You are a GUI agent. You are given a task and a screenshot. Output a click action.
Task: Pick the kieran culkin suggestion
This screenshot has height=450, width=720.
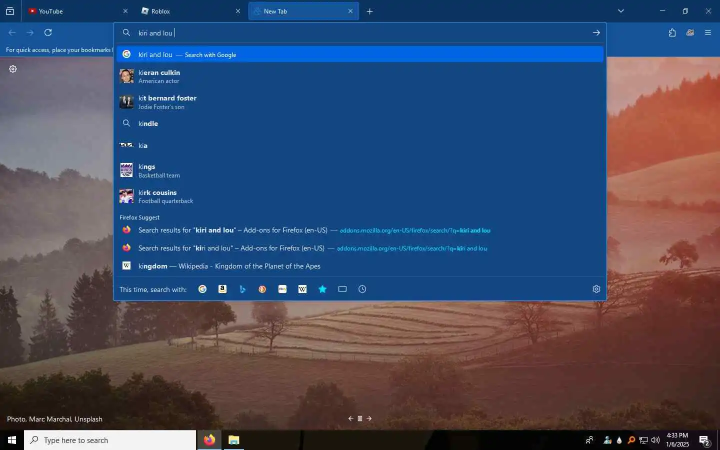360,76
